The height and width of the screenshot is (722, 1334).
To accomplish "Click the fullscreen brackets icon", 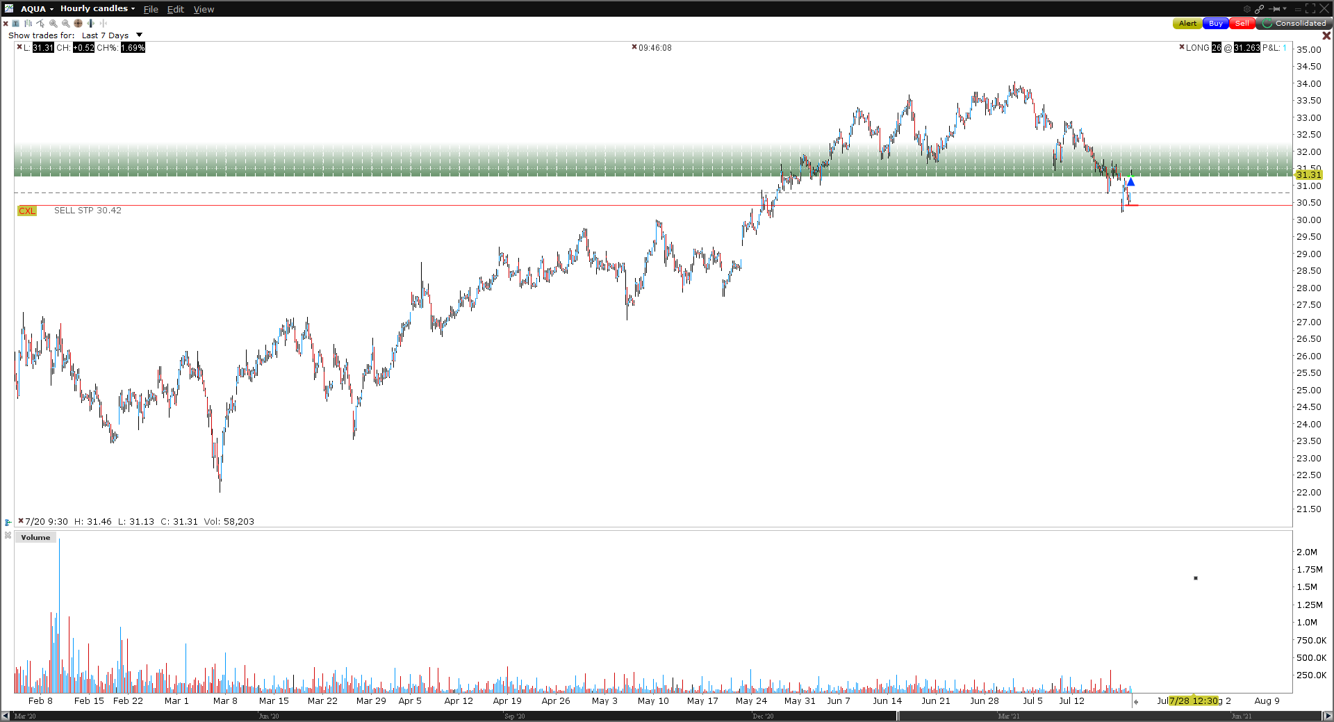I will pos(1310,9).
